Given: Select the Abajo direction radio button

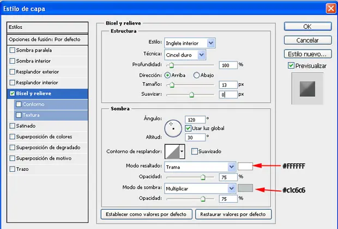Looking at the screenshot, I should pyautogui.click(x=196, y=75).
